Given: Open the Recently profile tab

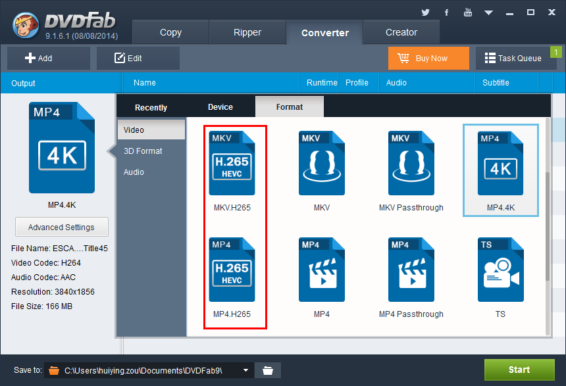Looking at the screenshot, I should point(151,107).
